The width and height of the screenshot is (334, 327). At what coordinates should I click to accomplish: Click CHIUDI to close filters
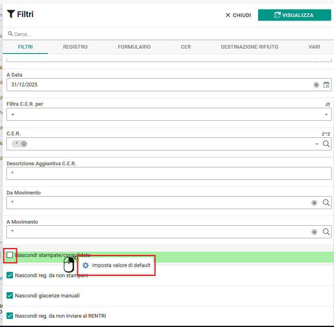click(238, 15)
